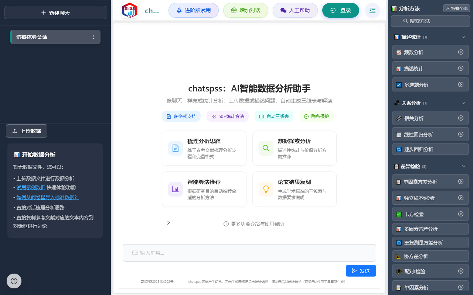Open the 访客体验会话 chat

[55, 37]
